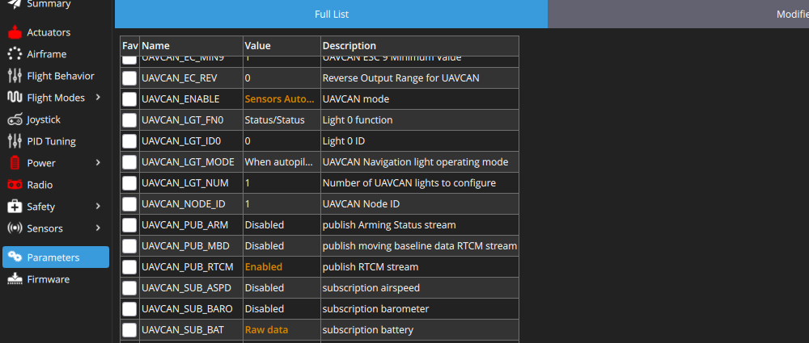
Task: Expand the Flight Modes submenu arrow
Action: click(98, 98)
